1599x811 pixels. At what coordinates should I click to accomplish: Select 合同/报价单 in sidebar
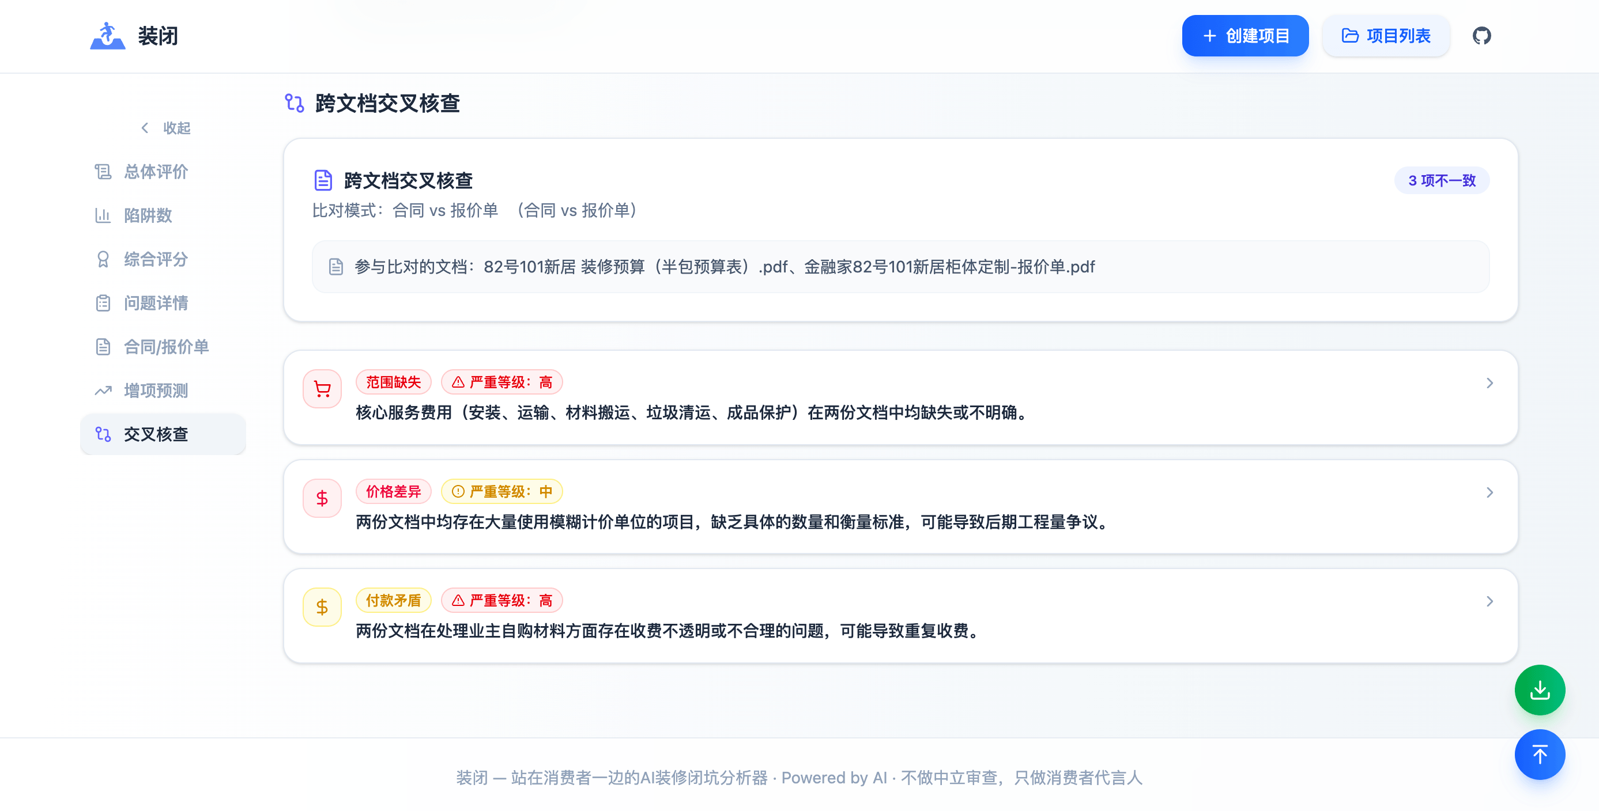(163, 347)
